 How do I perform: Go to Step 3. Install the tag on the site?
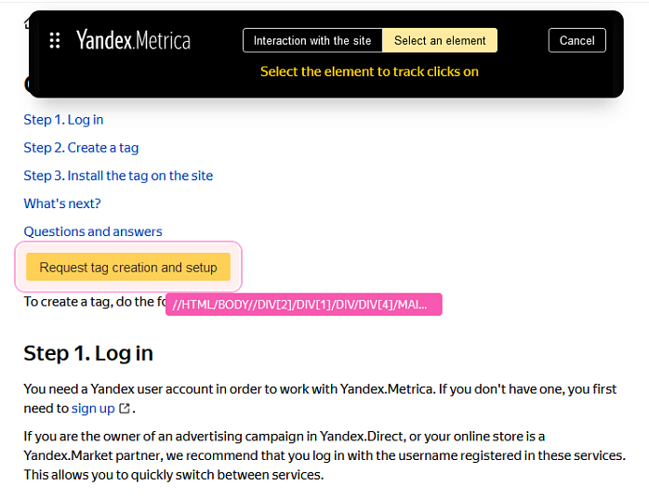[x=118, y=176]
